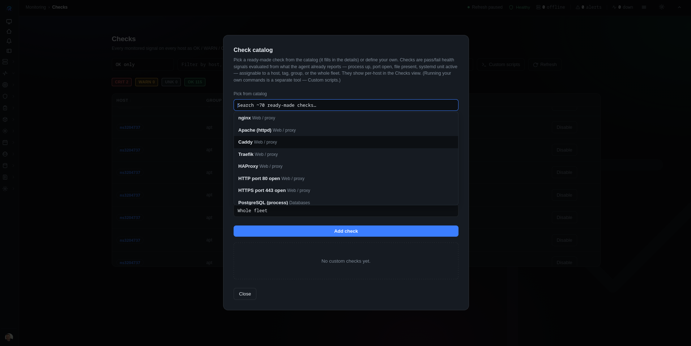The height and width of the screenshot is (346, 691).
Task: Open the package cube icon in sidebar
Action: click(5, 119)
